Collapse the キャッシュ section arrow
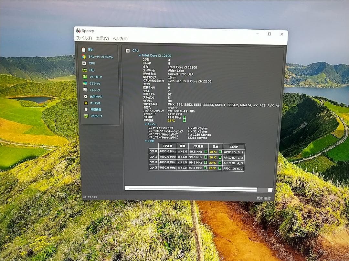This screenshot has width=349, height=261. (145, 124)
